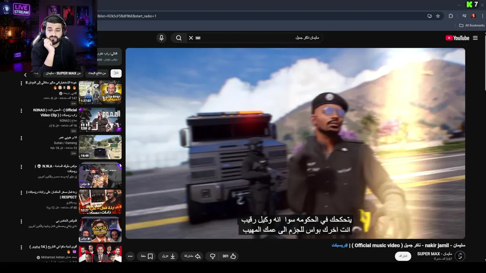This screenshot has height=273, width=486.
Task: Clear the search box with X
Action: click(191, 38)
